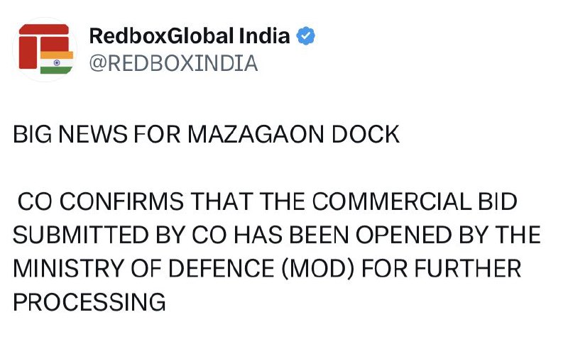Click the word CONFIRMS in the tweet body

click(x=121, y=201)
